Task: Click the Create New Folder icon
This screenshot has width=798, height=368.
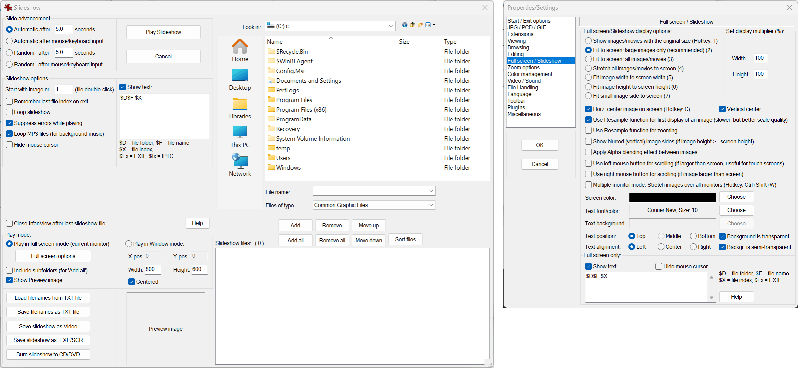Action: [x=420, y=25]
